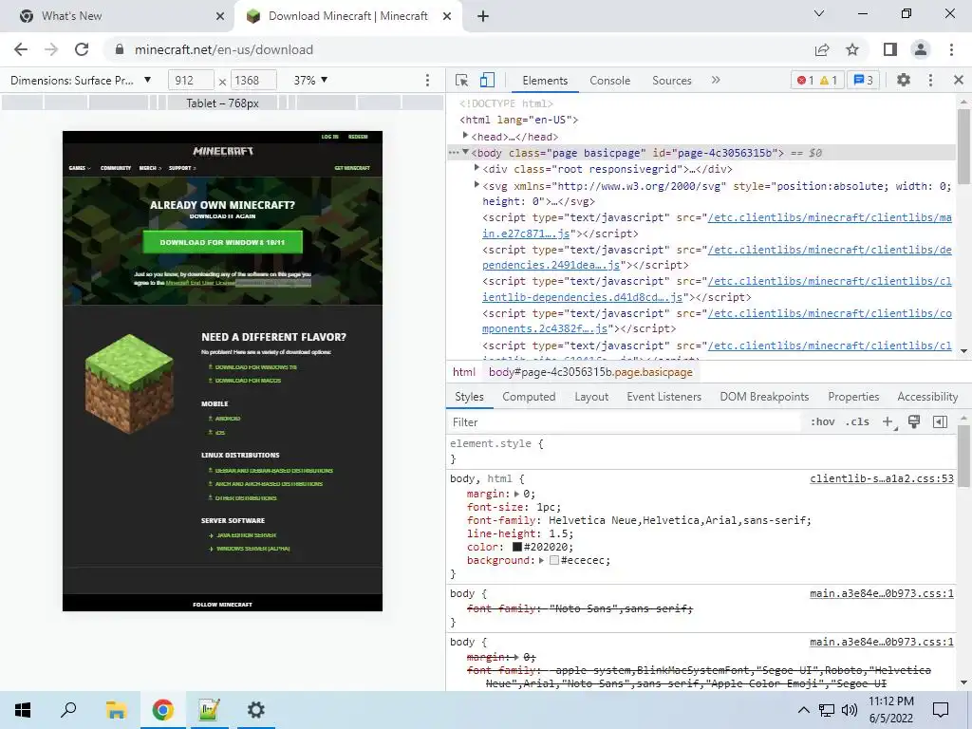Screen dimensions: 972x729
Task: Click the address bar URL
Action: [224, 49]
